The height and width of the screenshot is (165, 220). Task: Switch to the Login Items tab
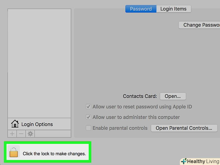[x=174, y=9]
